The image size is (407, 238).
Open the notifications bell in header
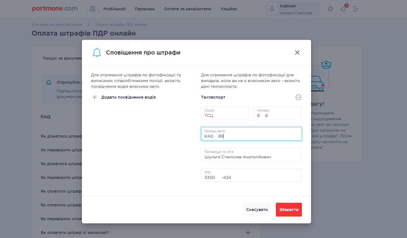pos(343,9)
